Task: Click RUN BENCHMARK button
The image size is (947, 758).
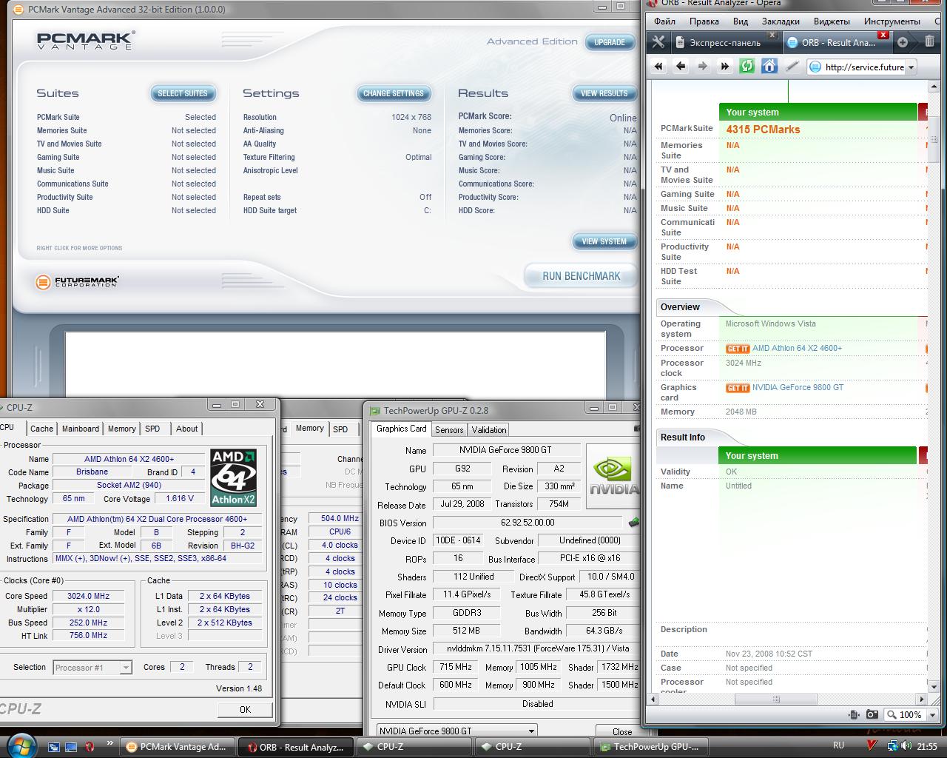Action: coord(582,276)
